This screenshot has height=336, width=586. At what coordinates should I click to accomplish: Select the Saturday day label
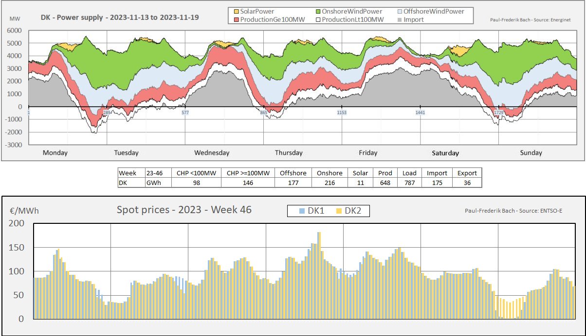click(x=445, y=153)
